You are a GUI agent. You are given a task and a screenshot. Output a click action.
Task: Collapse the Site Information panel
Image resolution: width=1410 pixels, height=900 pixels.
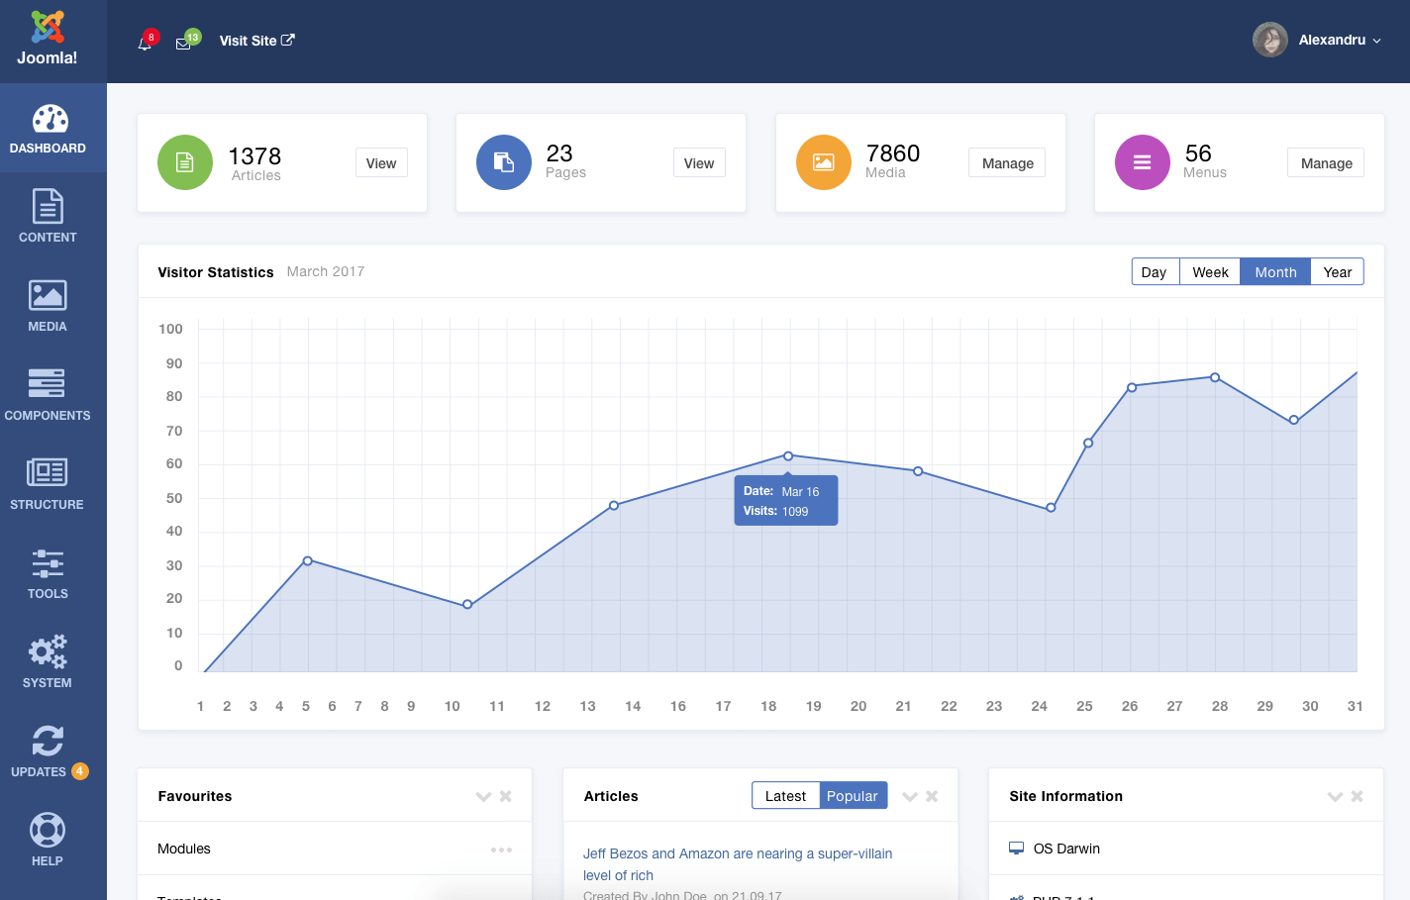1335,796
